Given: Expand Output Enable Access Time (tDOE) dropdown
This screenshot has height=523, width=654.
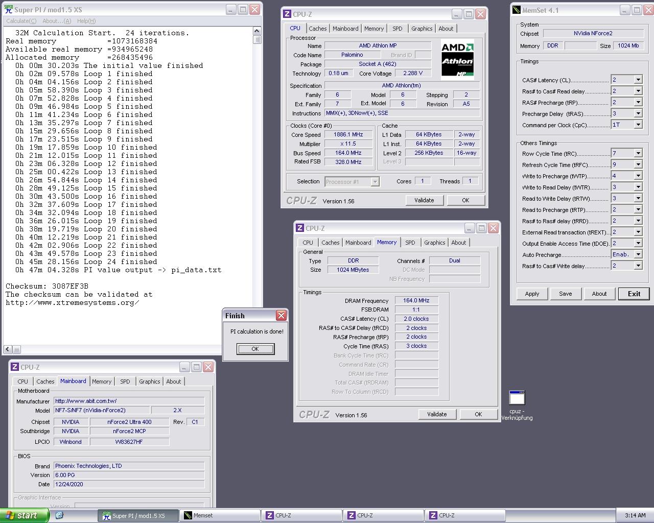Looking at the screenshot, I should click(x=638, y=243).
